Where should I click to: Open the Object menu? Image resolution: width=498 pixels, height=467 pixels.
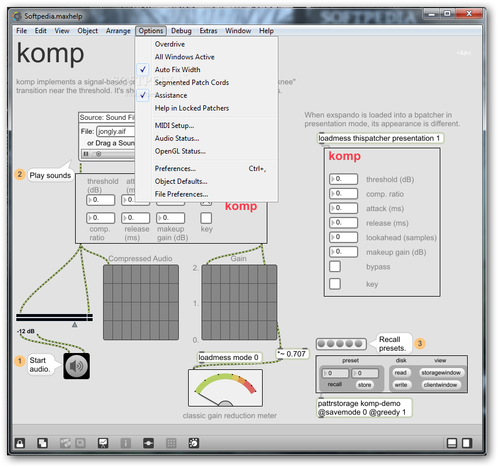[87, 31]
